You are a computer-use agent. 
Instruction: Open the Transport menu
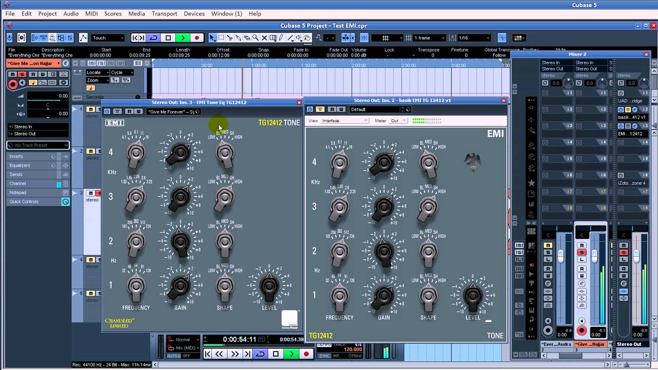coord(164,14)
